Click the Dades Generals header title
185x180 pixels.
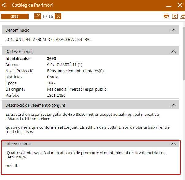[x=19, y=52]
